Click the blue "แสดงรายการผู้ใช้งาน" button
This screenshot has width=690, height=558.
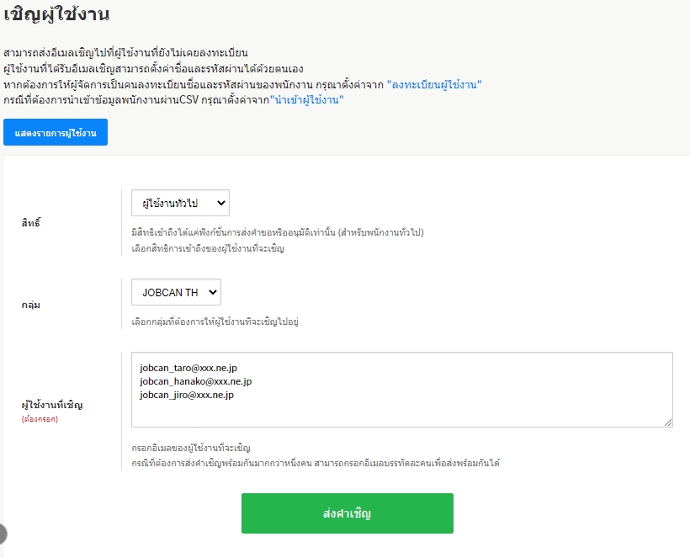tap(56, 133)
